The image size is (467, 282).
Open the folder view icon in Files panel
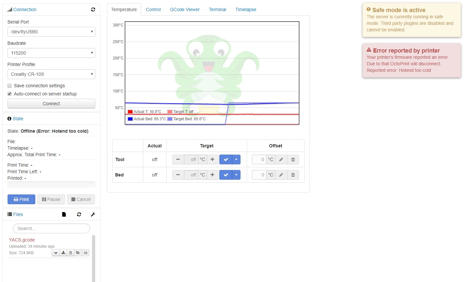coord(78,252)
